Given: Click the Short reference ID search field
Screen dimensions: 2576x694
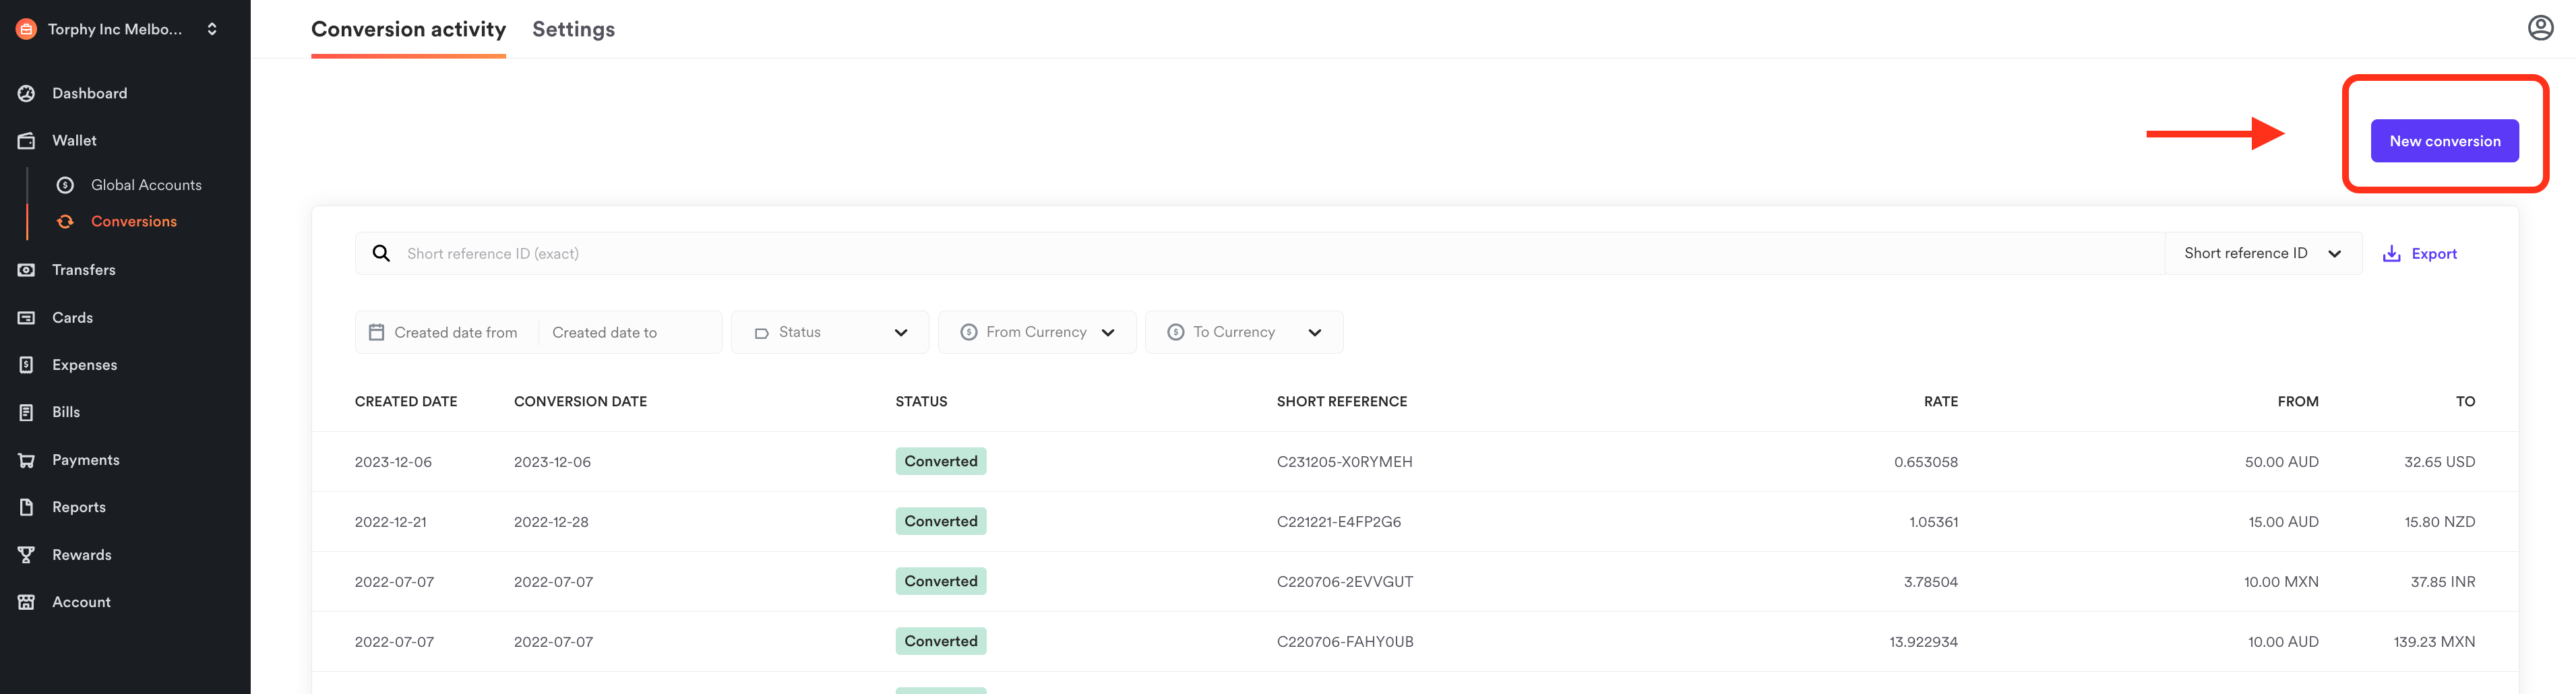Looking at the screenshot, I should pos(1270,254).
